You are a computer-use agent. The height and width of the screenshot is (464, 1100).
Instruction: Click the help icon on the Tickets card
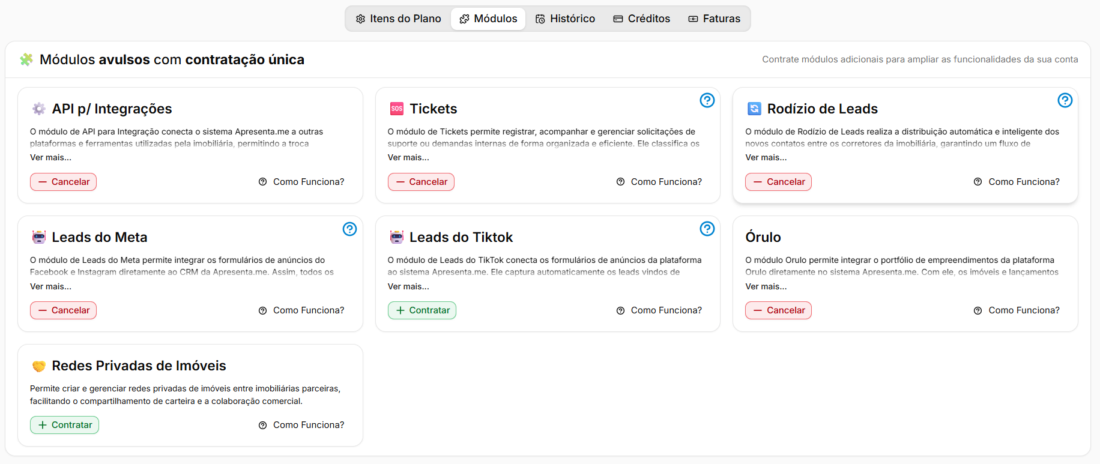tap(707, 100)
